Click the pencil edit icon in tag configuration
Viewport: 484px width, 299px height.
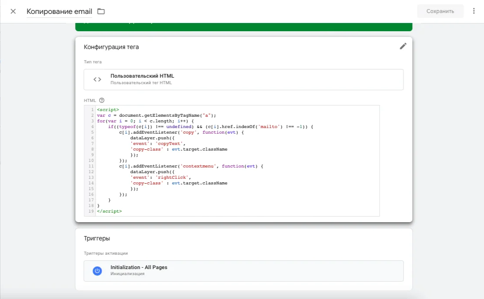[403, 46]
